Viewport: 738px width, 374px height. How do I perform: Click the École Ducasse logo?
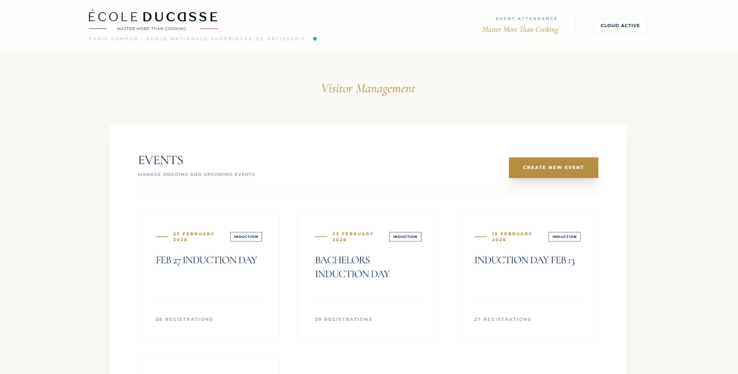point(153,20)
